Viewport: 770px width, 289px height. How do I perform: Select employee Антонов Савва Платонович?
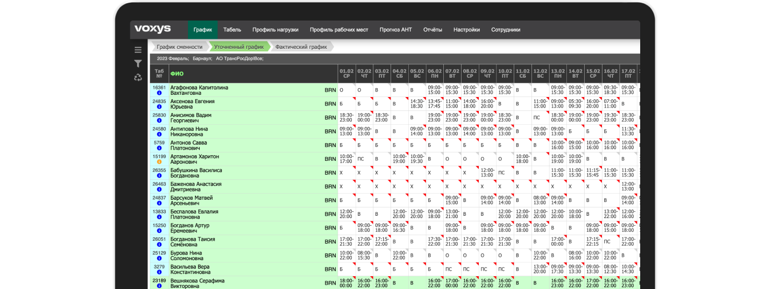[188, 145]
